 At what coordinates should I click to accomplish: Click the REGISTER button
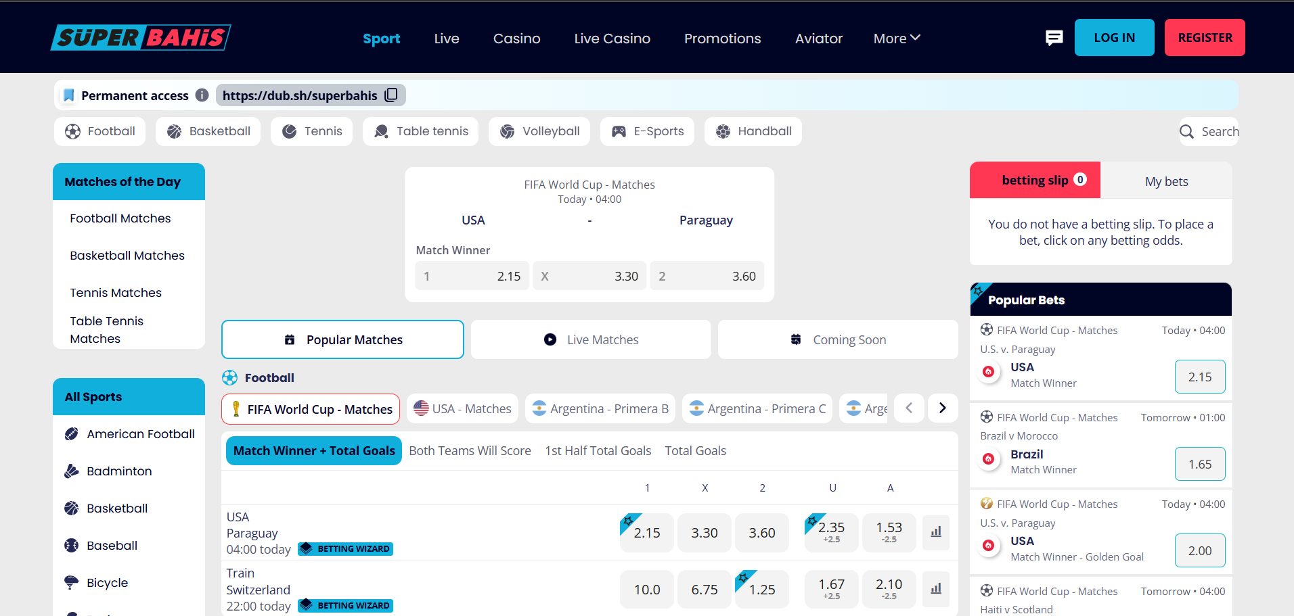(x=1205, y=38)
